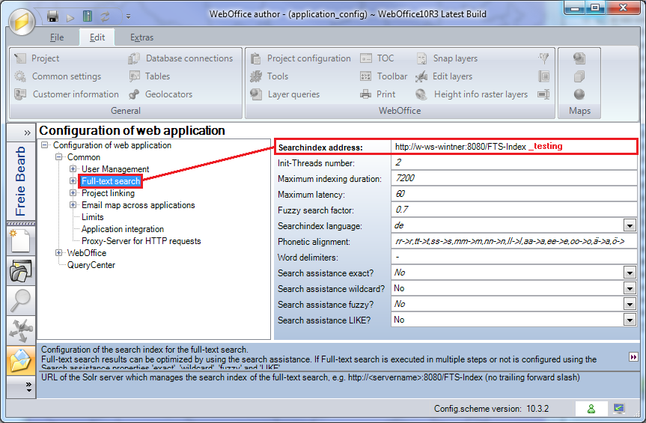Select the Limits tree item
This screenshot has height=423, width=646.
(93, 217)
